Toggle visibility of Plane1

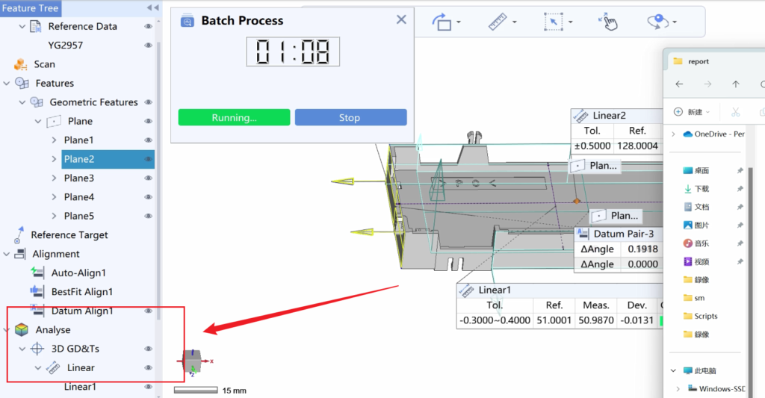coord(149,140)
